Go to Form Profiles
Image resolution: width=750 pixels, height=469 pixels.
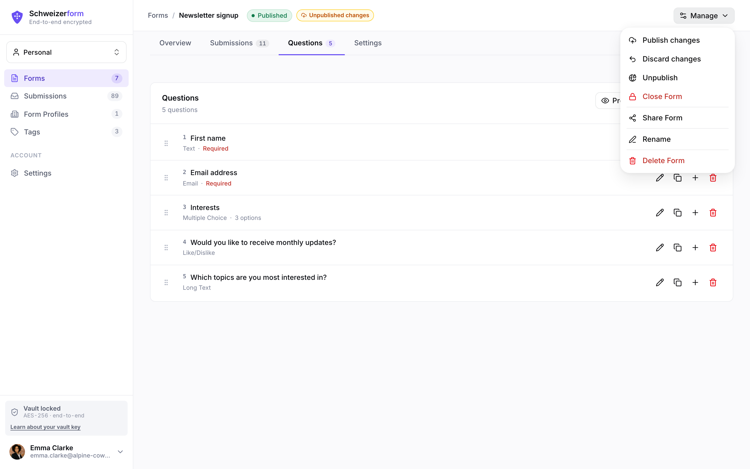pos(66,114)
